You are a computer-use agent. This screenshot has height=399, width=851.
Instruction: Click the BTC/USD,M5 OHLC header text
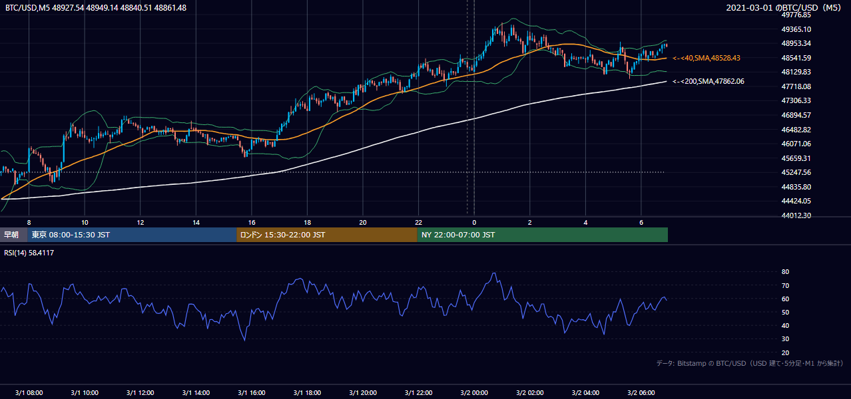pyautogui.click(x=96, y=8)
